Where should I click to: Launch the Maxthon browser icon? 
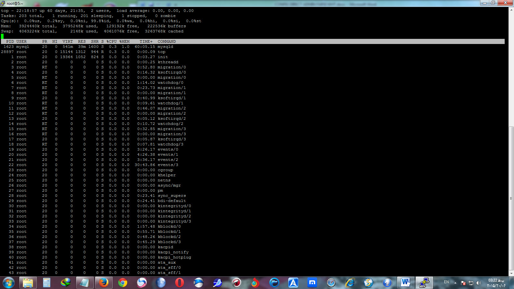click(x=312, y=283)
